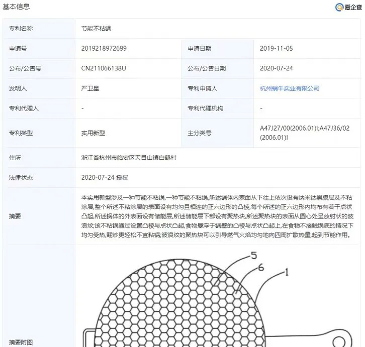Click the 爱企查 logo icon
This screenshot has width=365, height=347.
[x=339, y=7]
